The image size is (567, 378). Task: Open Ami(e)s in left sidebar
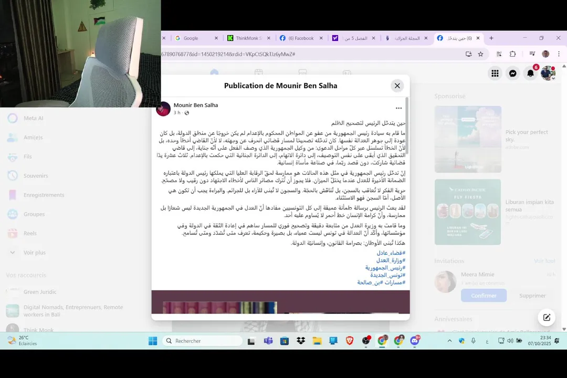tap(33, 138)
